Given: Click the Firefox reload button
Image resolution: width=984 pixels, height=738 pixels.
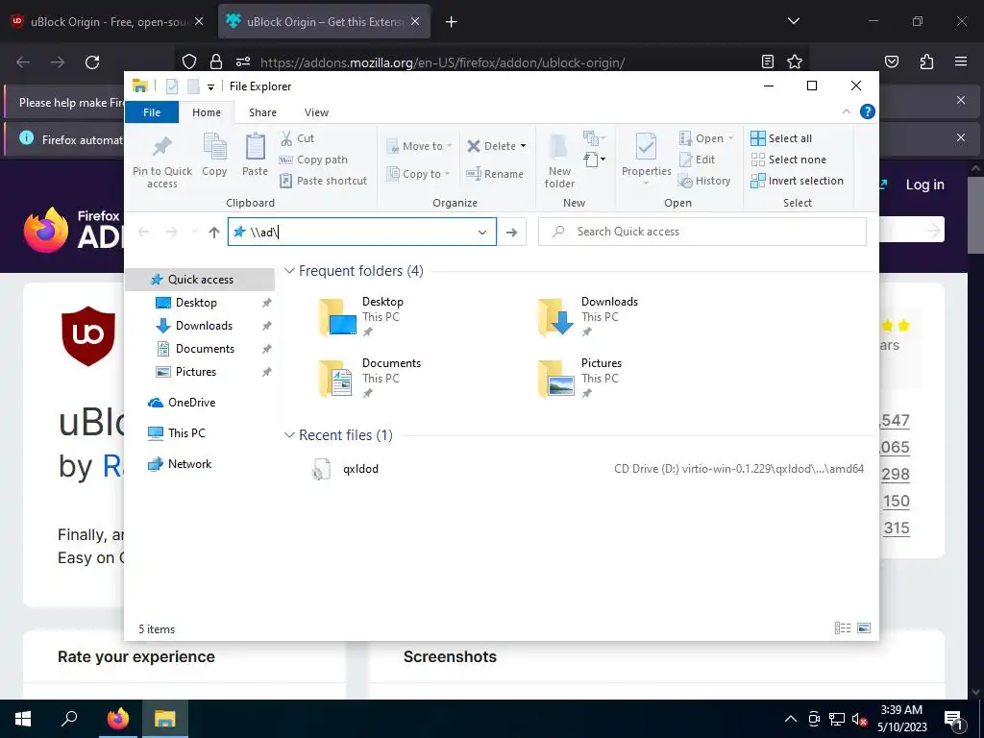Looking at the screenshot, I should coord(92,62).
